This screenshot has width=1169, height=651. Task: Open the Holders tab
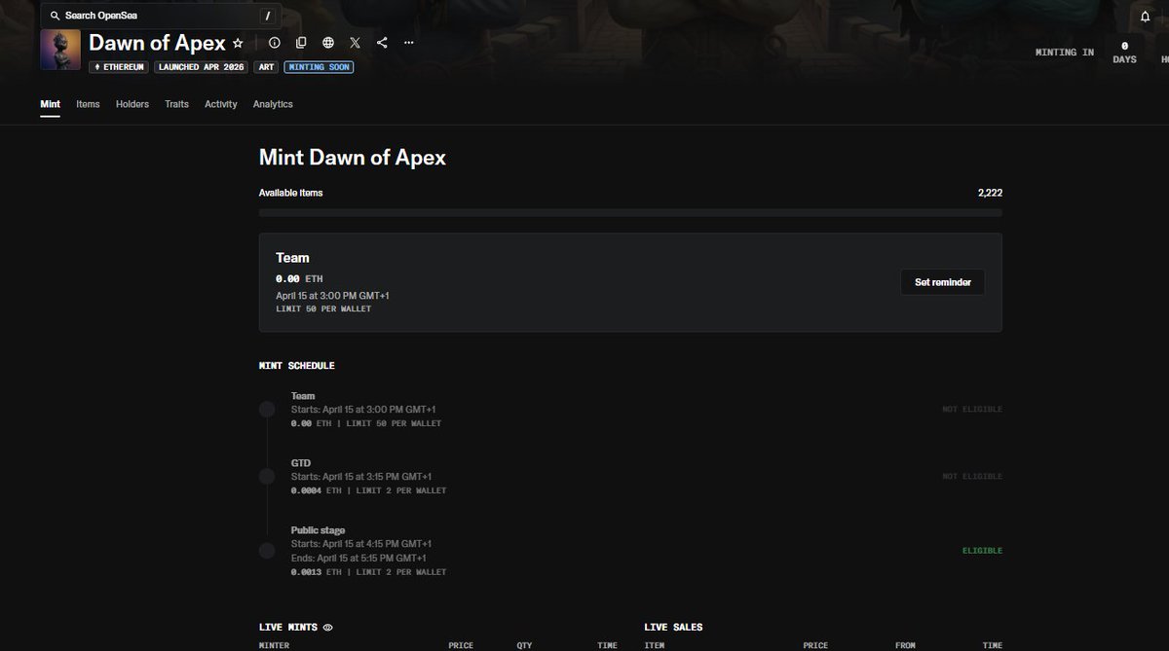(x=132, y=104)
